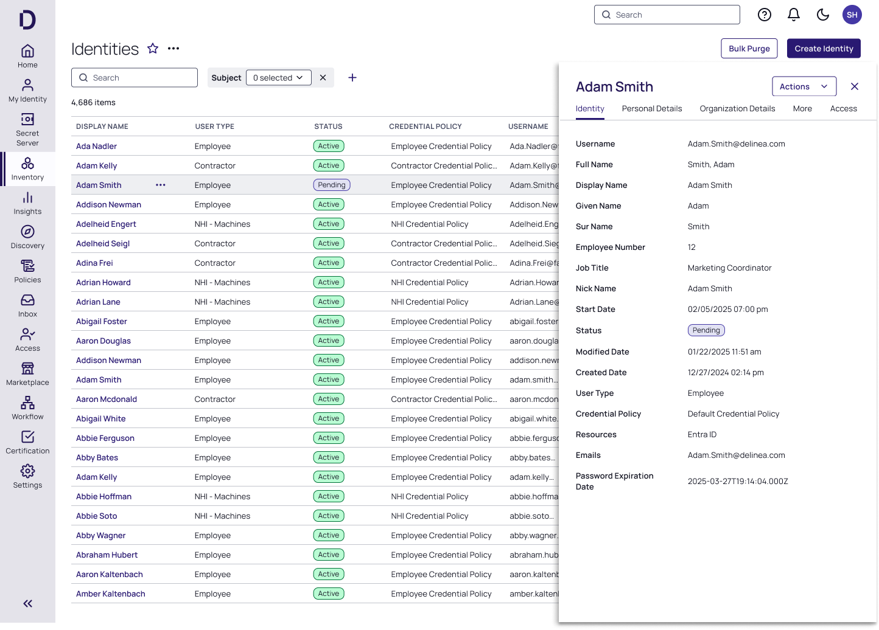Click Active badge in Ada Nadler row

(329, 146)
